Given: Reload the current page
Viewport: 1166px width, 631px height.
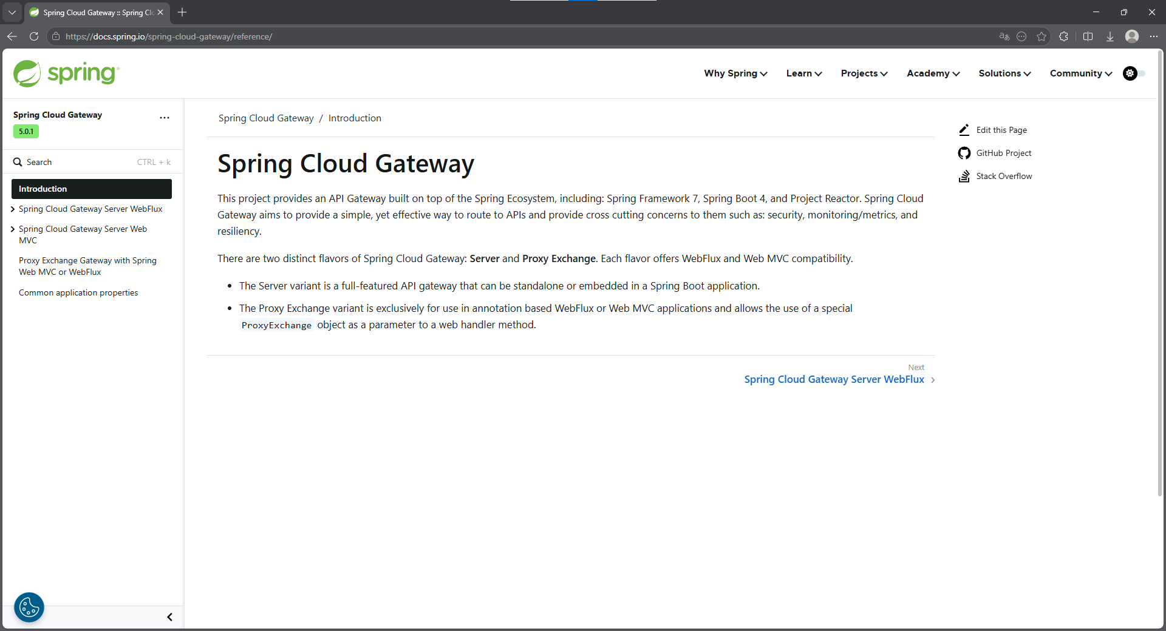Looking at the screenshot, I should pyautogui.click(x=34, y=36).
